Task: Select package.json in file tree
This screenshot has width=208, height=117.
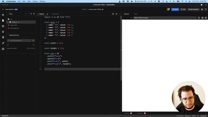Action: (x=14, y=28)
